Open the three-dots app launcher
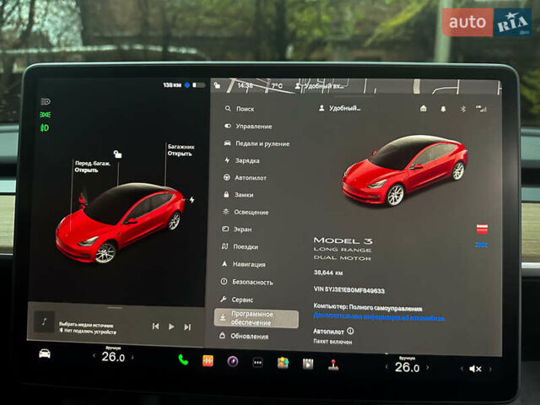 click(257, 362)
